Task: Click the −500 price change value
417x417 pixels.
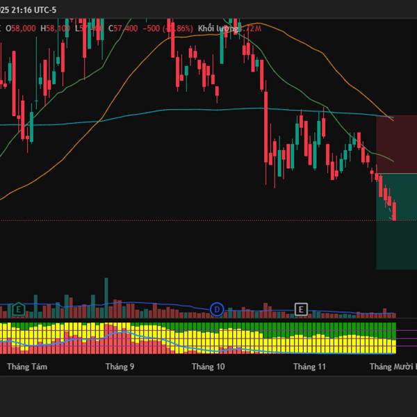Action: pos(152,28)
